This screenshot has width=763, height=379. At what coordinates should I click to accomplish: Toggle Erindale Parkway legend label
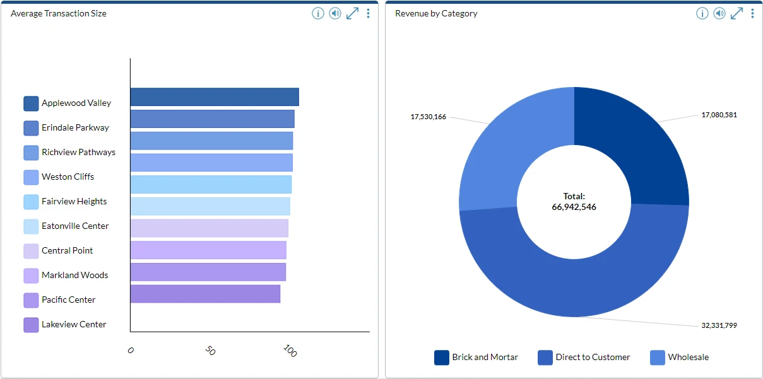75,127
